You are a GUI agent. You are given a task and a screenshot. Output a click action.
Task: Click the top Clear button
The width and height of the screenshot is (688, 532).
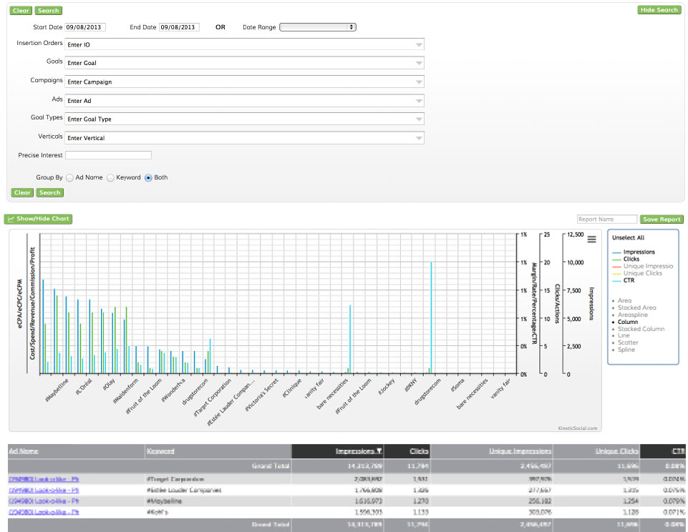(21, 11)
